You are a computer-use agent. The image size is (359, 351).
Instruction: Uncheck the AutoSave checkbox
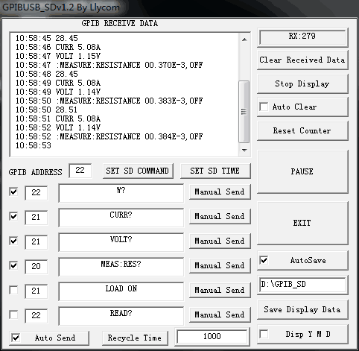[x=264, y=261]
